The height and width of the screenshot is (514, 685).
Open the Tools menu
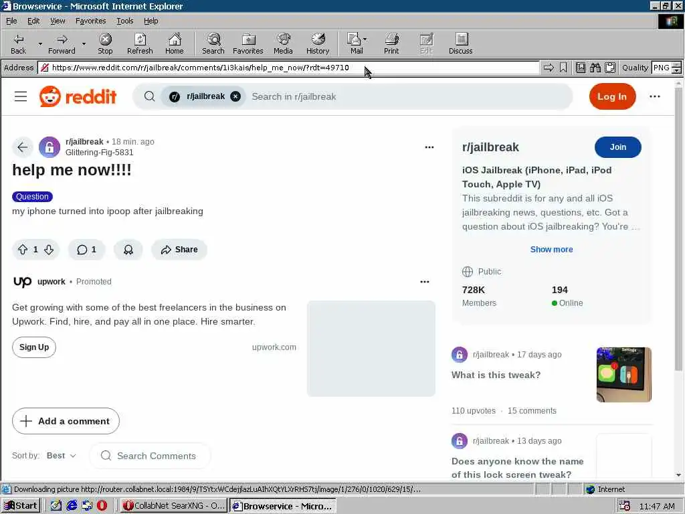[125, 21]
